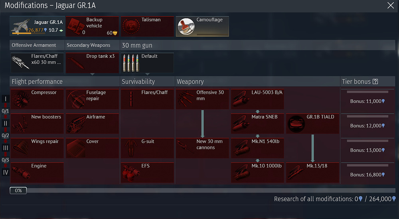The width and height of the screenshot is (399, 219).
Task: Select the Fuselage repair modification icon
Action: coord(76,99)
